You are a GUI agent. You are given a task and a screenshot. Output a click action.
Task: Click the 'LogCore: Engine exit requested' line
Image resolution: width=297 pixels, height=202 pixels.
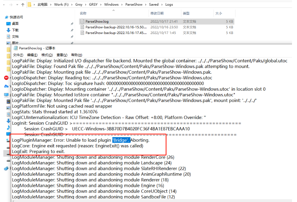coord(78,146)
